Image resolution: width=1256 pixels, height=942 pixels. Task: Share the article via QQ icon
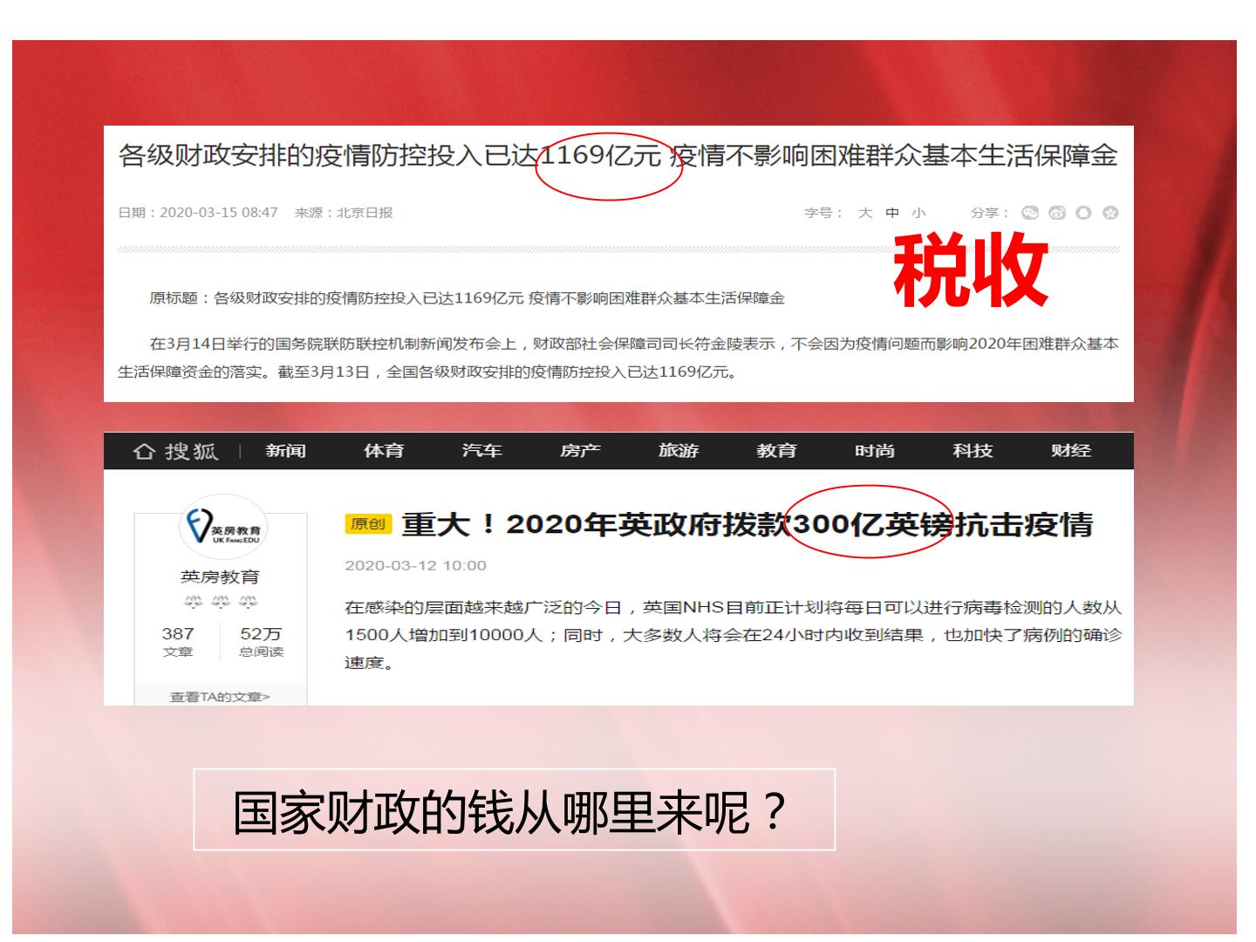(x=1083, y=213)
